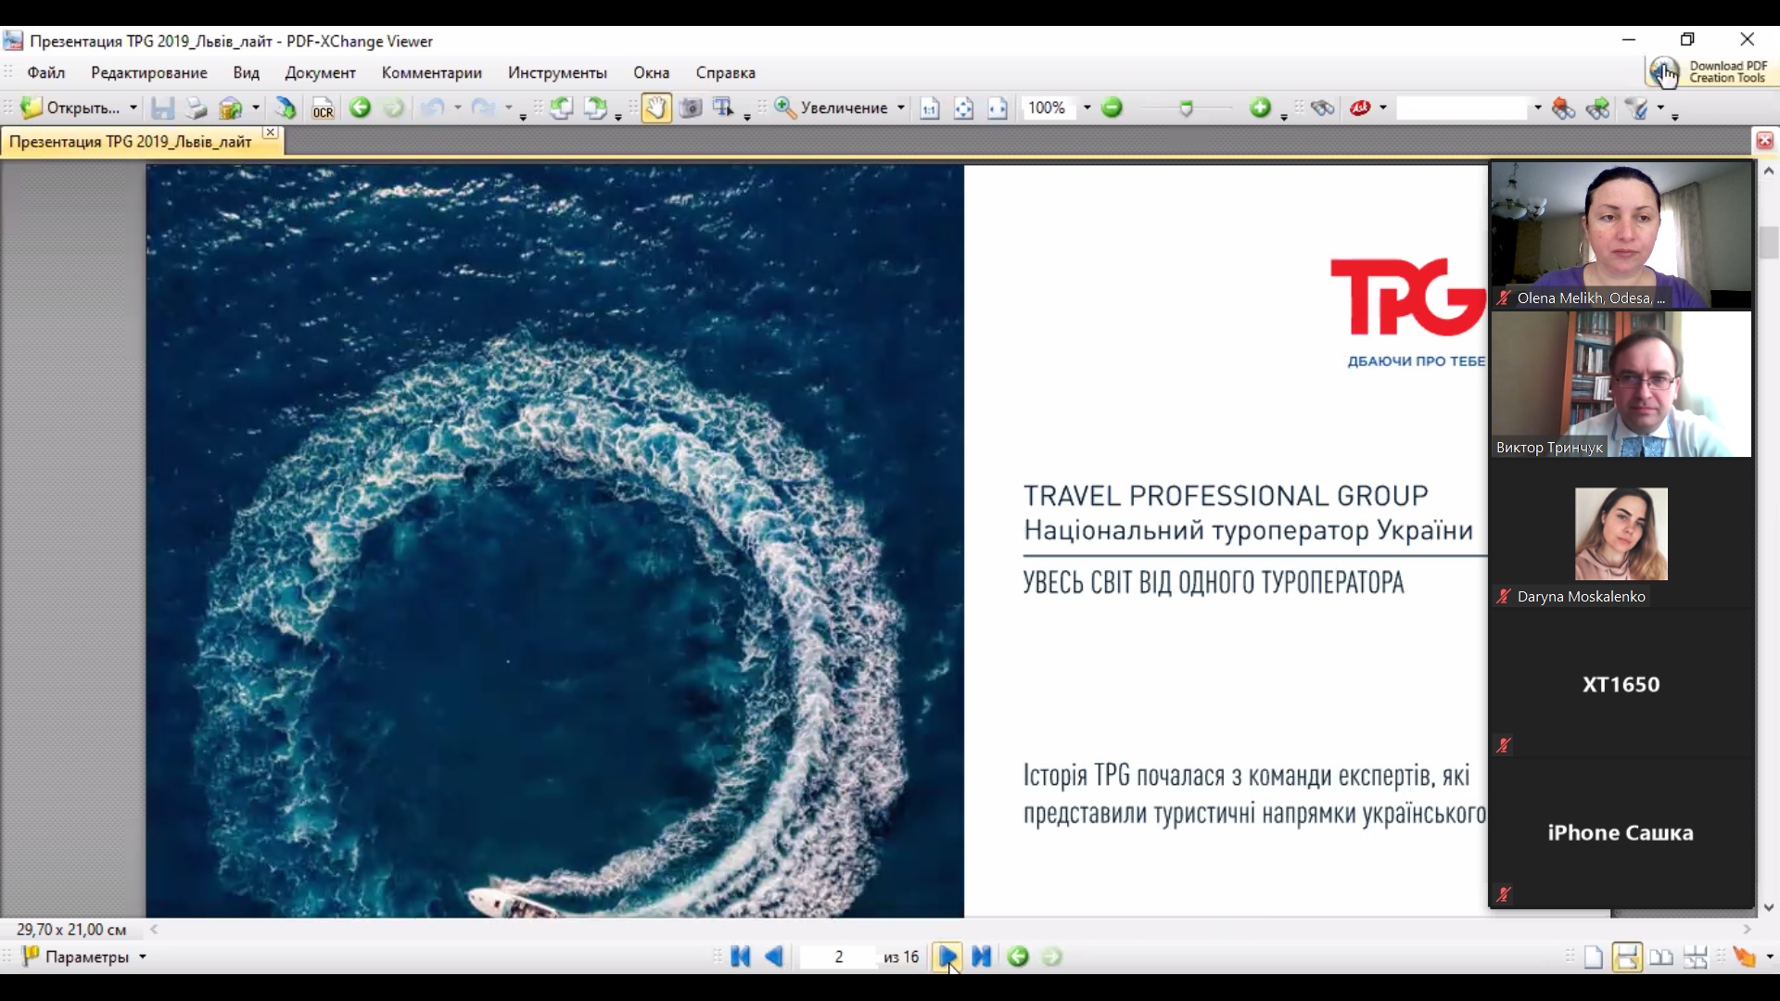This screenshot has height=1001, width=1780.
Task: Fit whole page in window
Action: coord(963,108)
